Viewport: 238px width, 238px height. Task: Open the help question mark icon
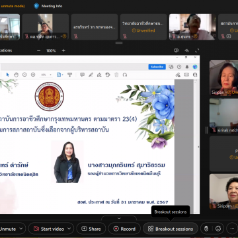(179, 67)
